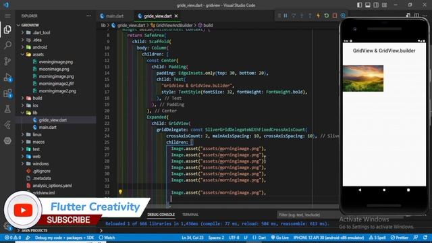Click the lightbulb code action icon
This screenshot has height=243, width=432.
(120, 192)
